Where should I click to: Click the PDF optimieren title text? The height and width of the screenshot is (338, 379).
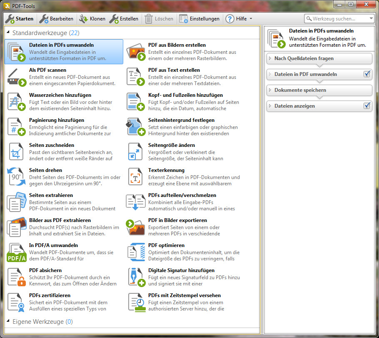tap(166, 245)
